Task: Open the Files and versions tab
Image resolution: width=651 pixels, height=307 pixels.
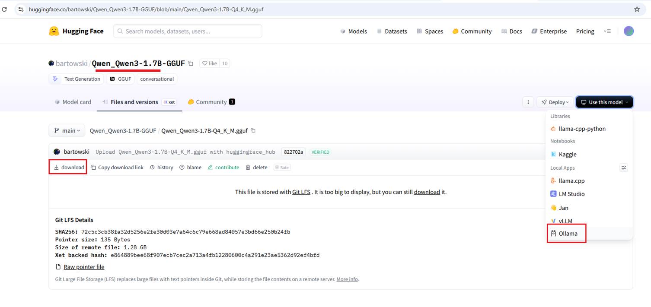Action: (139, 102)
